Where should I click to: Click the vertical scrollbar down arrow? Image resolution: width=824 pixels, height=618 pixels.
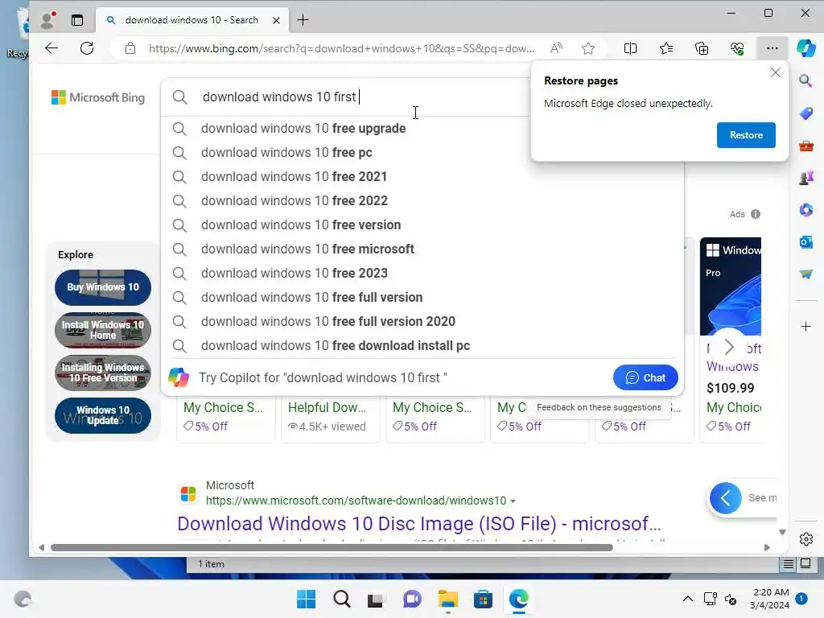[x=782, y=532]
